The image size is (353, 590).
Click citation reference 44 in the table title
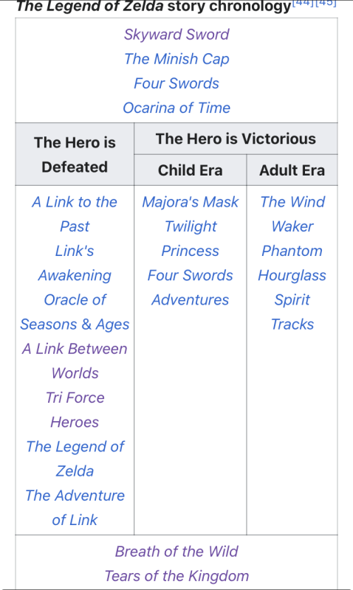(303, 3)
